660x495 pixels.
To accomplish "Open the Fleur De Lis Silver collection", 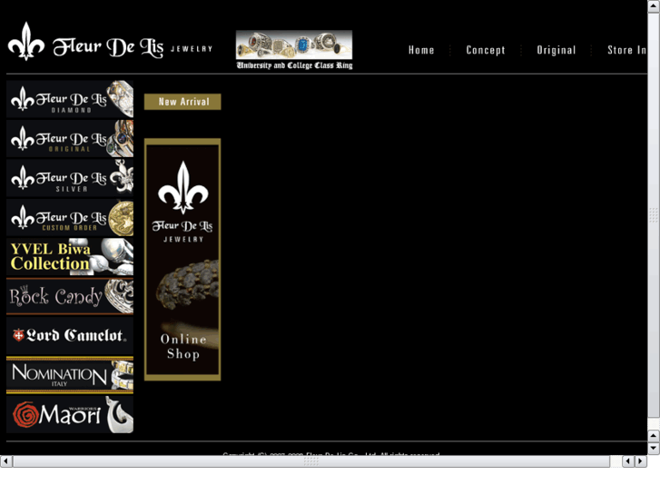I will pos(70,178).
